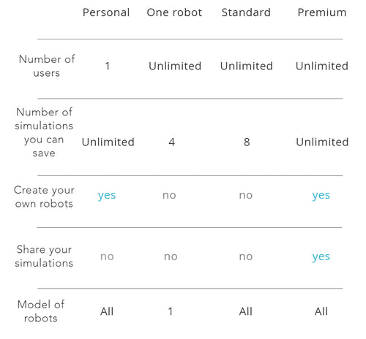Click model count 1 under One robot
This screenshot has width=366, height=339.
point(171,311)
